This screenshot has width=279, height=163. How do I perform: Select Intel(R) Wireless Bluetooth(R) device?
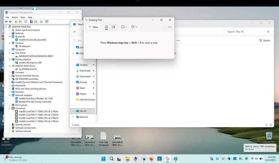(32, 40)
